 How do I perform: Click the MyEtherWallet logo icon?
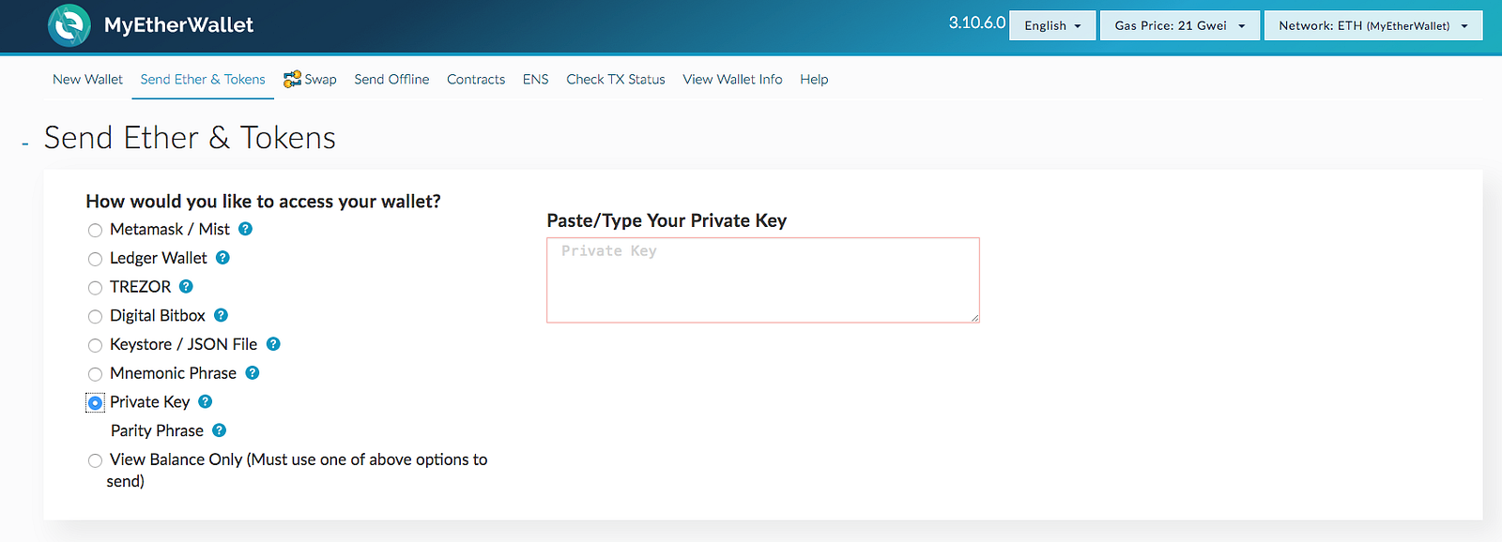coord(69,25)
